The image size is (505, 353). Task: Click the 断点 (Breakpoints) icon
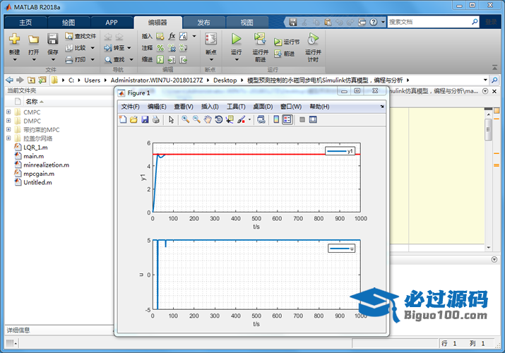pos(211,39)
